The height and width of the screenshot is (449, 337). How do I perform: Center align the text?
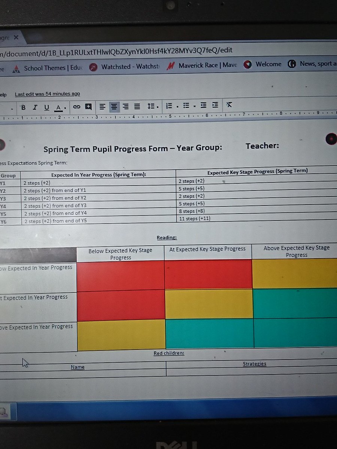click(x=114, y=107)
